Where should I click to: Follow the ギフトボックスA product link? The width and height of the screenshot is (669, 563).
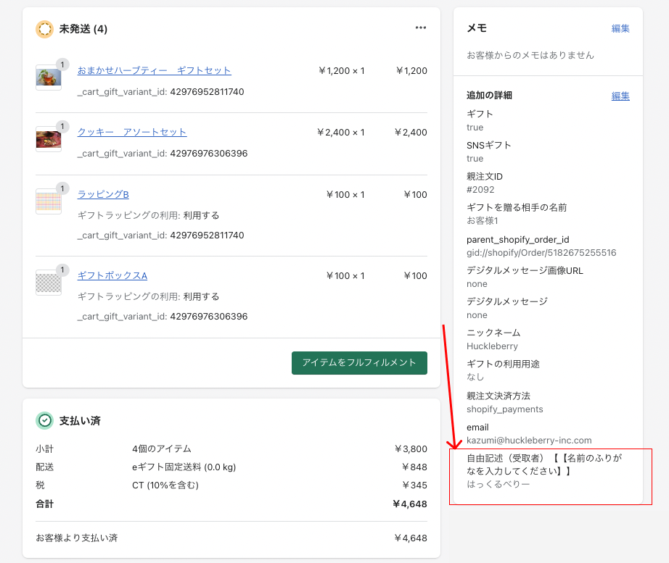tap(112, 275)
